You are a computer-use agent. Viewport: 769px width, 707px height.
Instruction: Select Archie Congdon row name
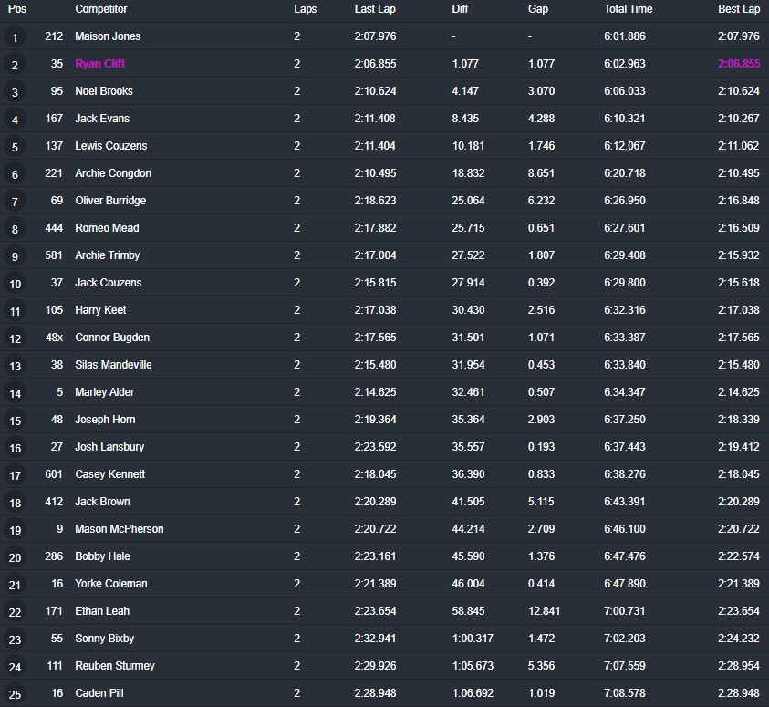click(113, 173)
